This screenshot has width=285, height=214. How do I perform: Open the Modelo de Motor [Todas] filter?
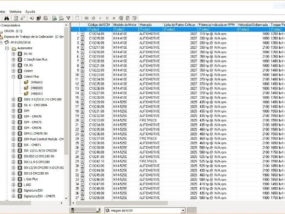coord(125,29)
